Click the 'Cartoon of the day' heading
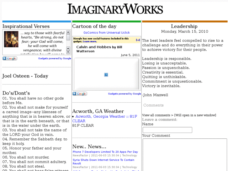This screenshot has height=171, width=228. 94,26
